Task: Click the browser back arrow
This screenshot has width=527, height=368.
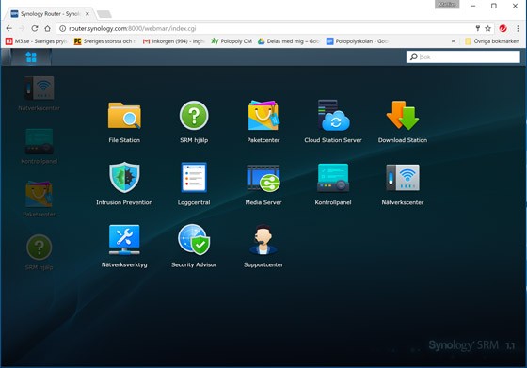Action: click(9, 28)
